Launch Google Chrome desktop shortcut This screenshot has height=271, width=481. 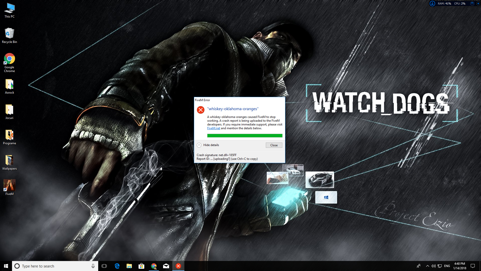click(10, 63)
